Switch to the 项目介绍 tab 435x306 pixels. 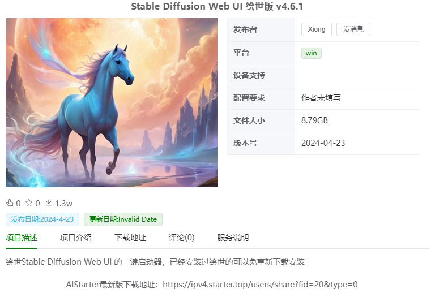[76, 238]
